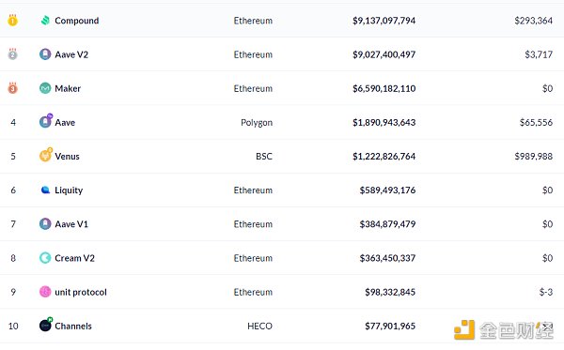Click the unit protocol pink icon
This screenshot has height=350, width=564.
point(45,292)
